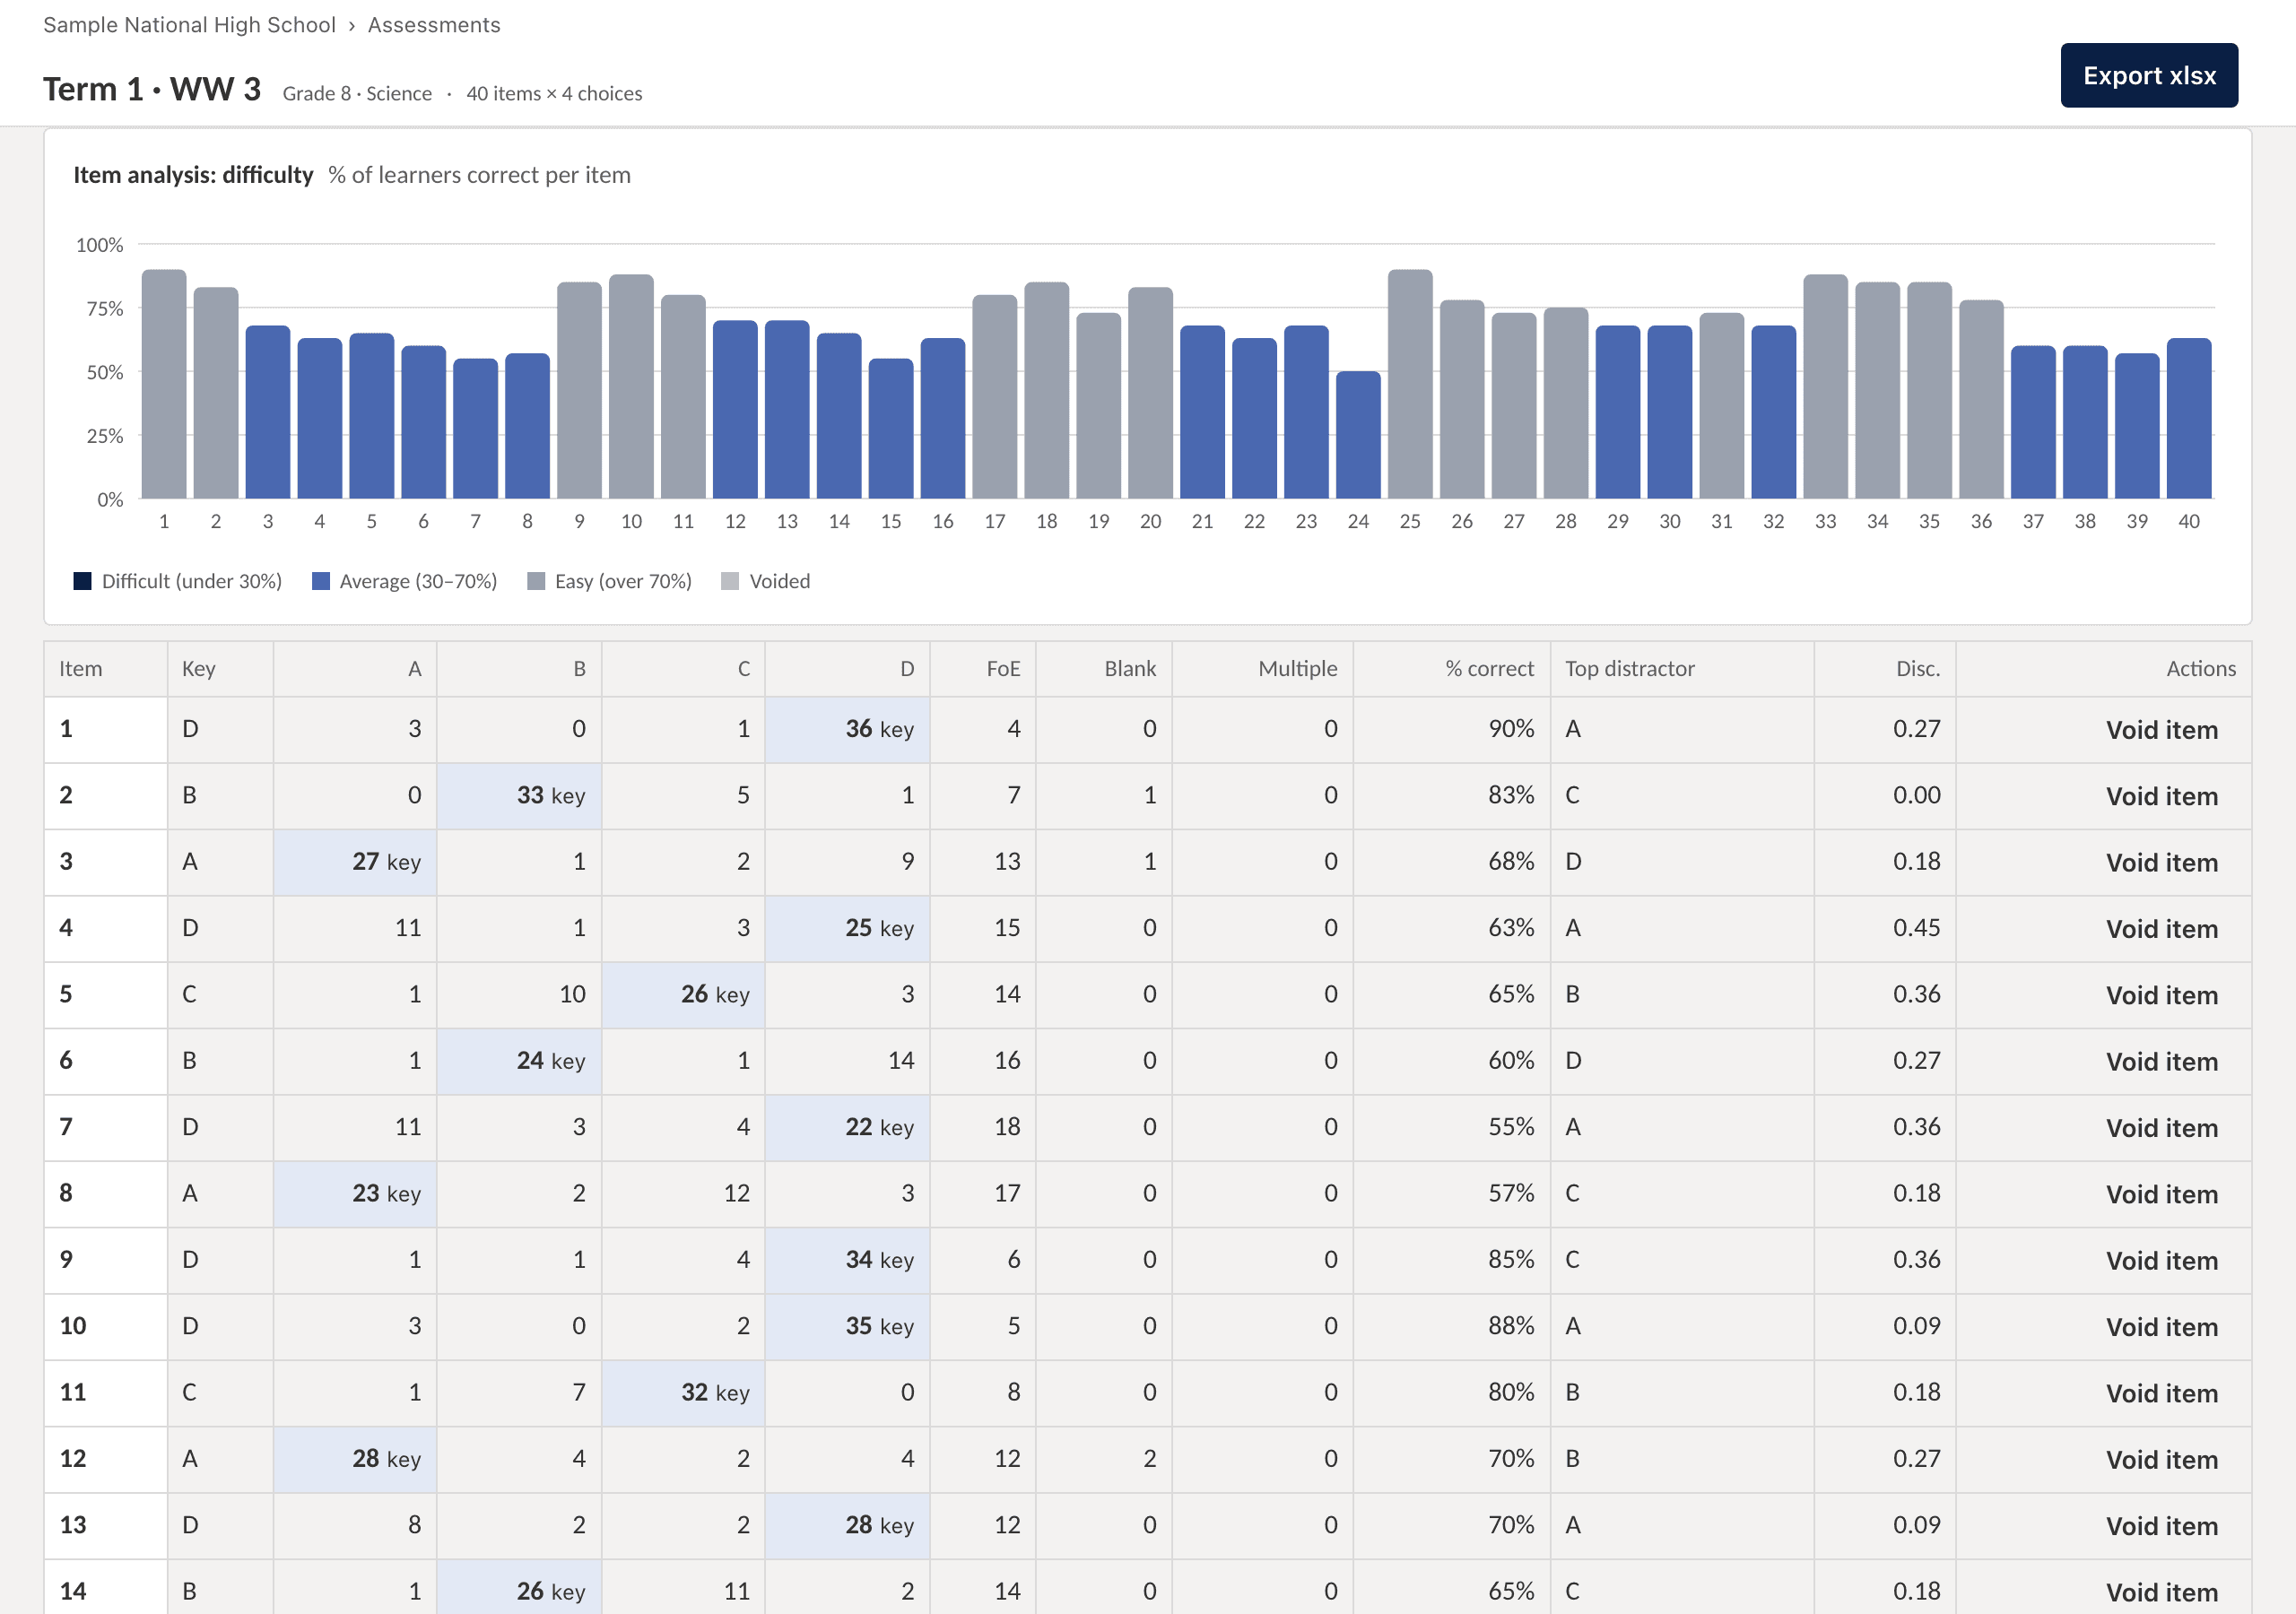2296x1614 pixels.
Task: Click the Multiple column header
Action: pyautogui.click(x=1263, y=669)
